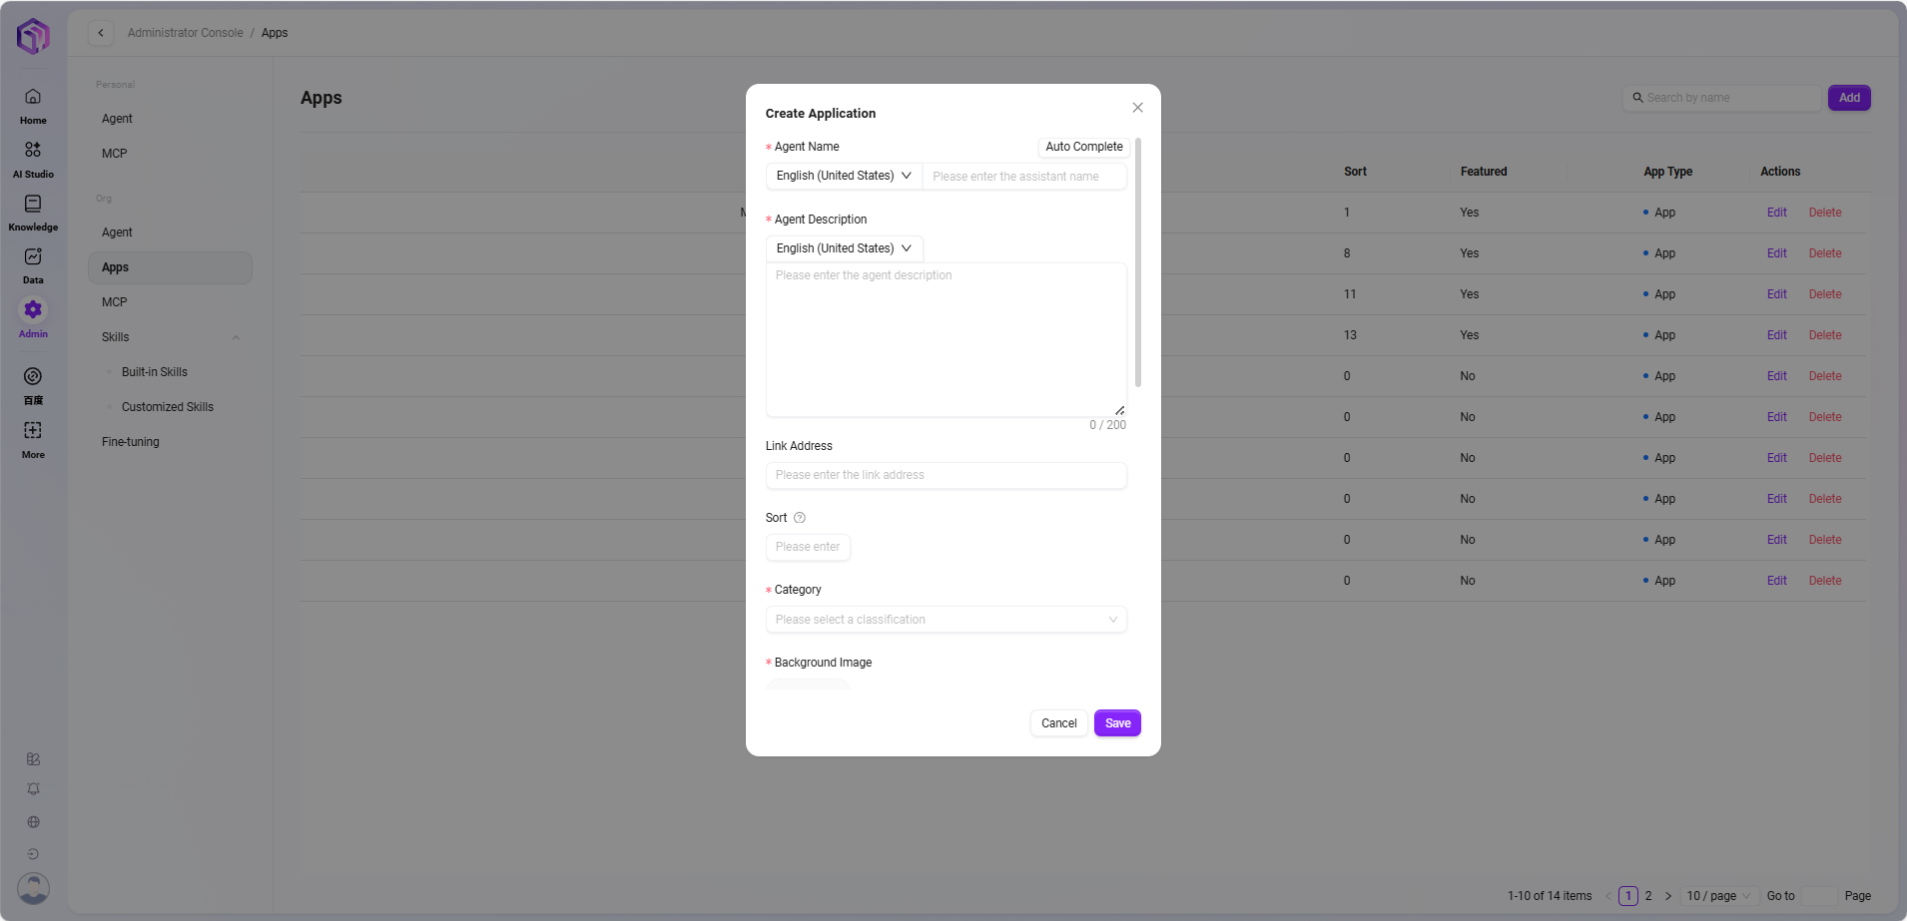Click the Sort help question-mark icon
Image resolution: width=1907 pixels, height=921 pixels.
coord(799,518)
